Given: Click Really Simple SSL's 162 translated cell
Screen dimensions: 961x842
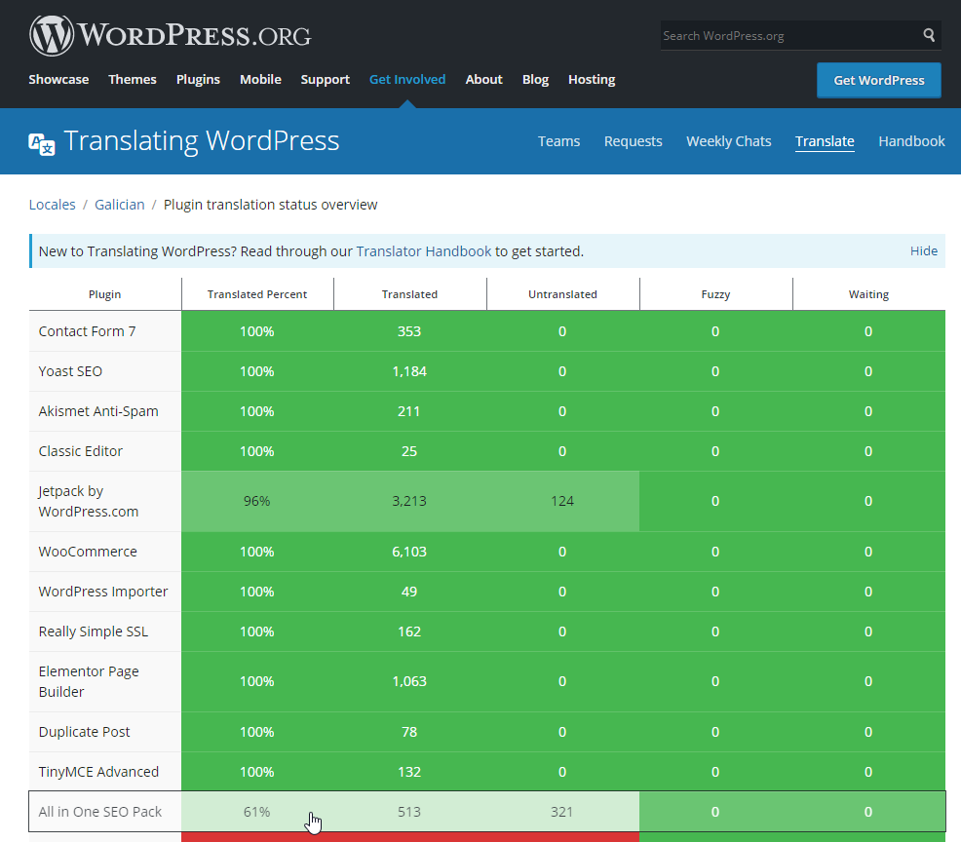Looking at the screenshot, I should (x=409, y=631).
